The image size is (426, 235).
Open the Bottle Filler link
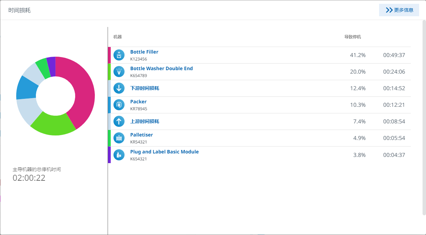[x=144, y=52]
